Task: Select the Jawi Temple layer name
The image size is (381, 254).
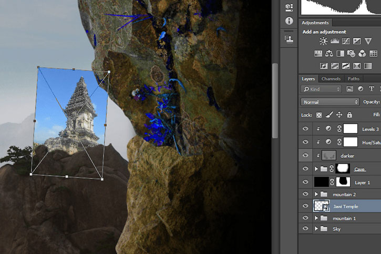Action: [345, 206]
